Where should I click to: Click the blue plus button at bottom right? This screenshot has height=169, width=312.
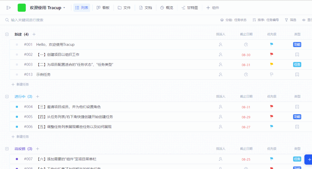(309, 159)
